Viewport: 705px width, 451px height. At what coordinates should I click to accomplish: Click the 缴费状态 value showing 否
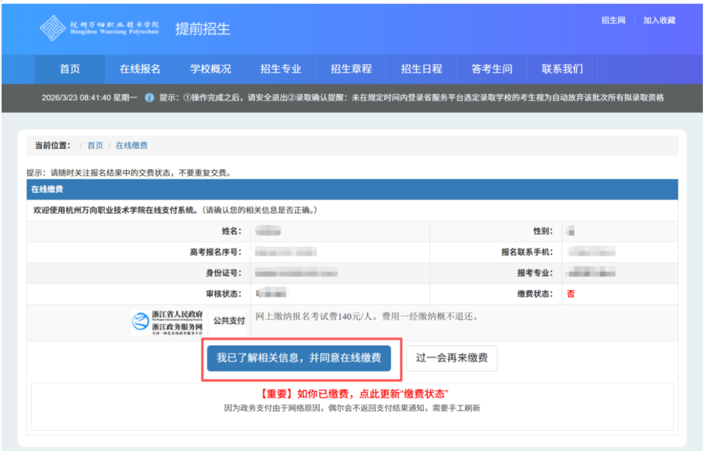point(571,293)
